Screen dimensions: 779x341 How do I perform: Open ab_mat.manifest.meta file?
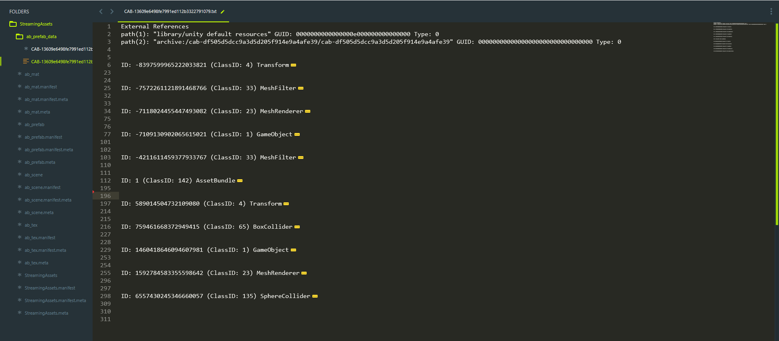tap(46, 99)
